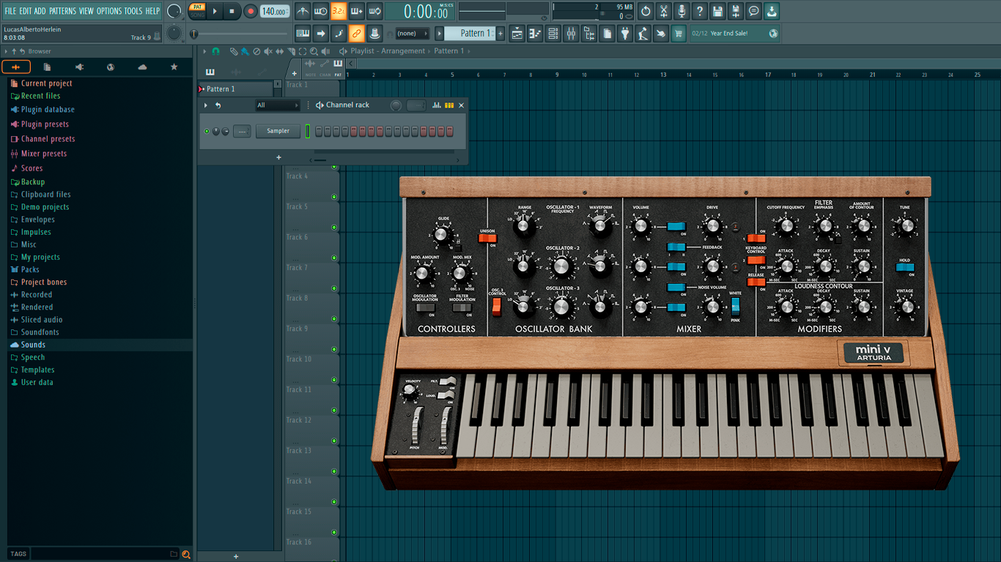Expand the Current project browser folder
The height and width of the screenshot is (562, 1001).
pyautogui.click(x=46, y=83)
